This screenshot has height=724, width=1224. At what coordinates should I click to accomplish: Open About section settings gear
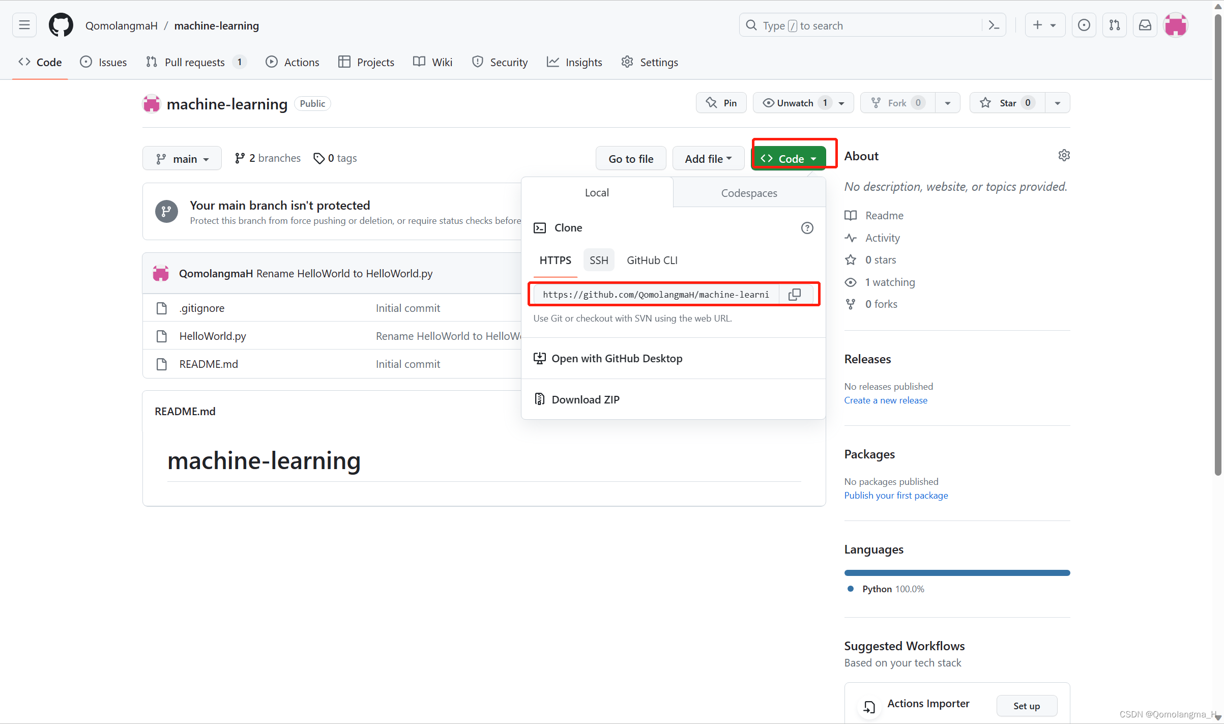(1064, 155)
